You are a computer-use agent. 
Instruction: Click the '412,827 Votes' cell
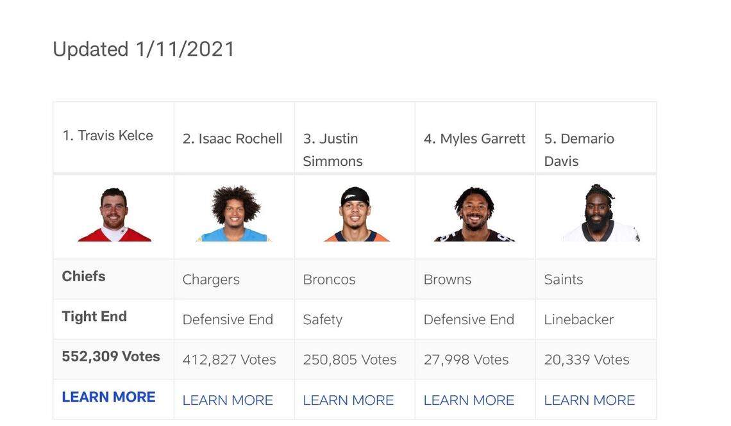point(229,360)
